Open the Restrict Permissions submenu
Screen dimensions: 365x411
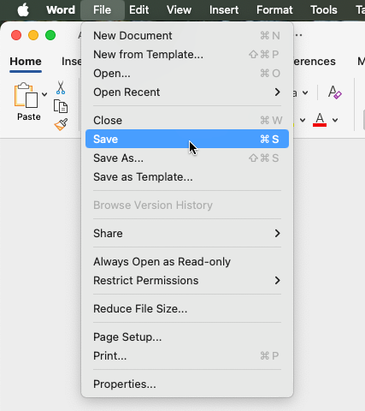pos(187,281)
